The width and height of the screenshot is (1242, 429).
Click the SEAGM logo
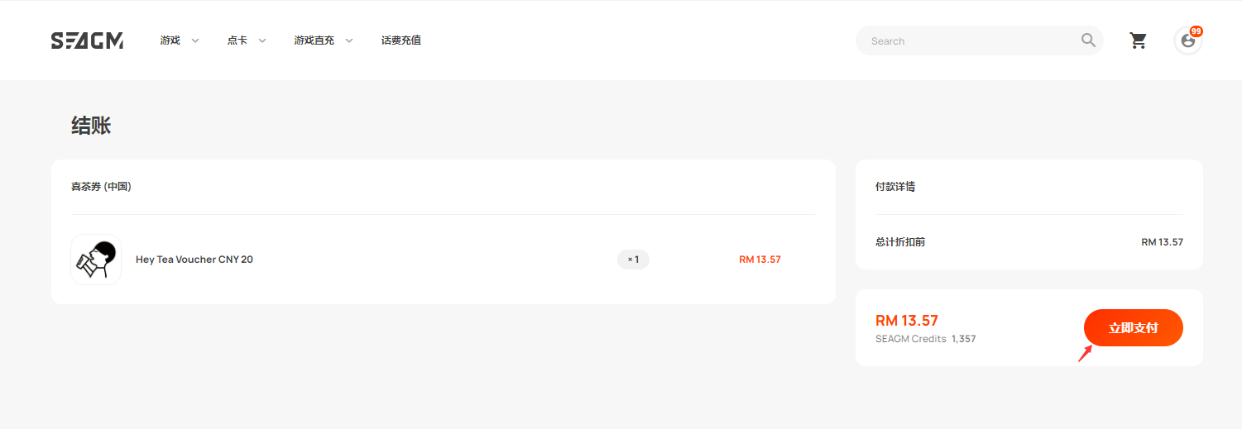point(87,41)
